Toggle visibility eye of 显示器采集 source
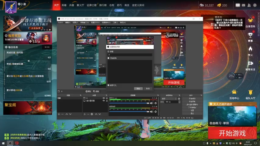Viewport: 260px width, 146px height. point(104,101)
